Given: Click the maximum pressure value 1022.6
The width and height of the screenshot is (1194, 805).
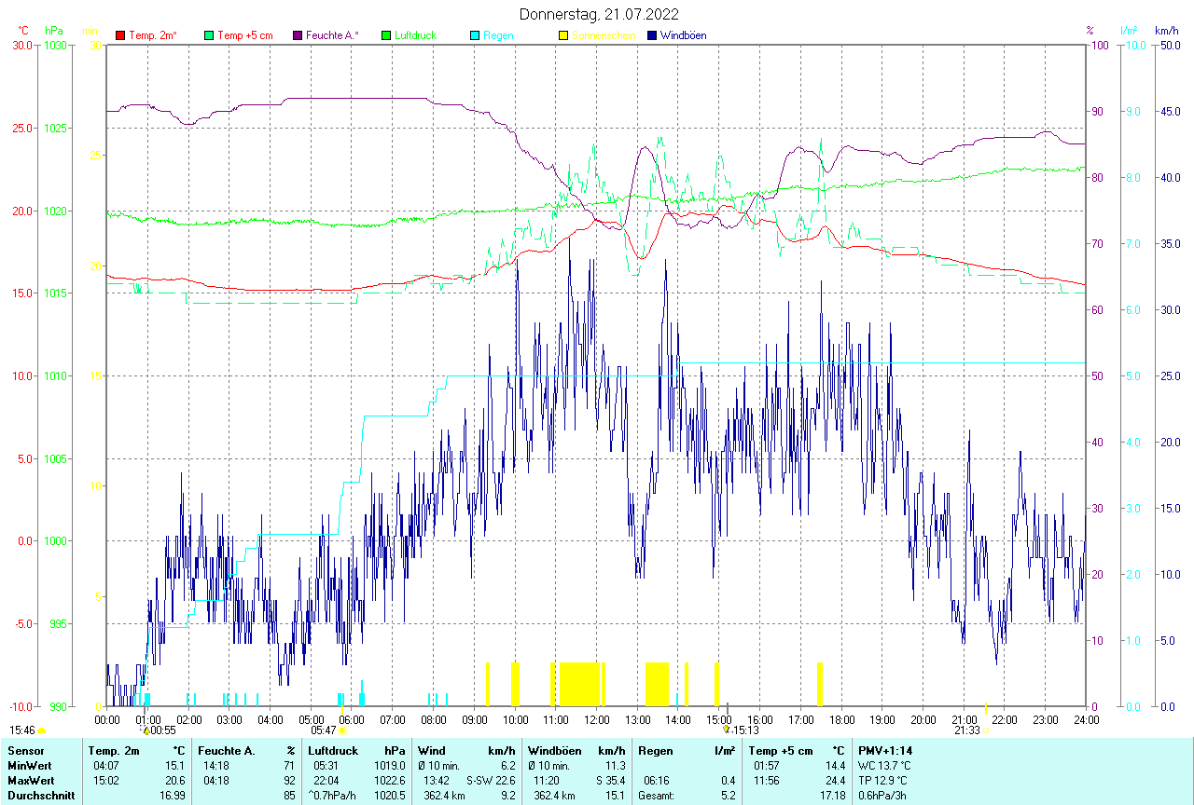Looking at the screenshot, I should (x=389, y=780).
